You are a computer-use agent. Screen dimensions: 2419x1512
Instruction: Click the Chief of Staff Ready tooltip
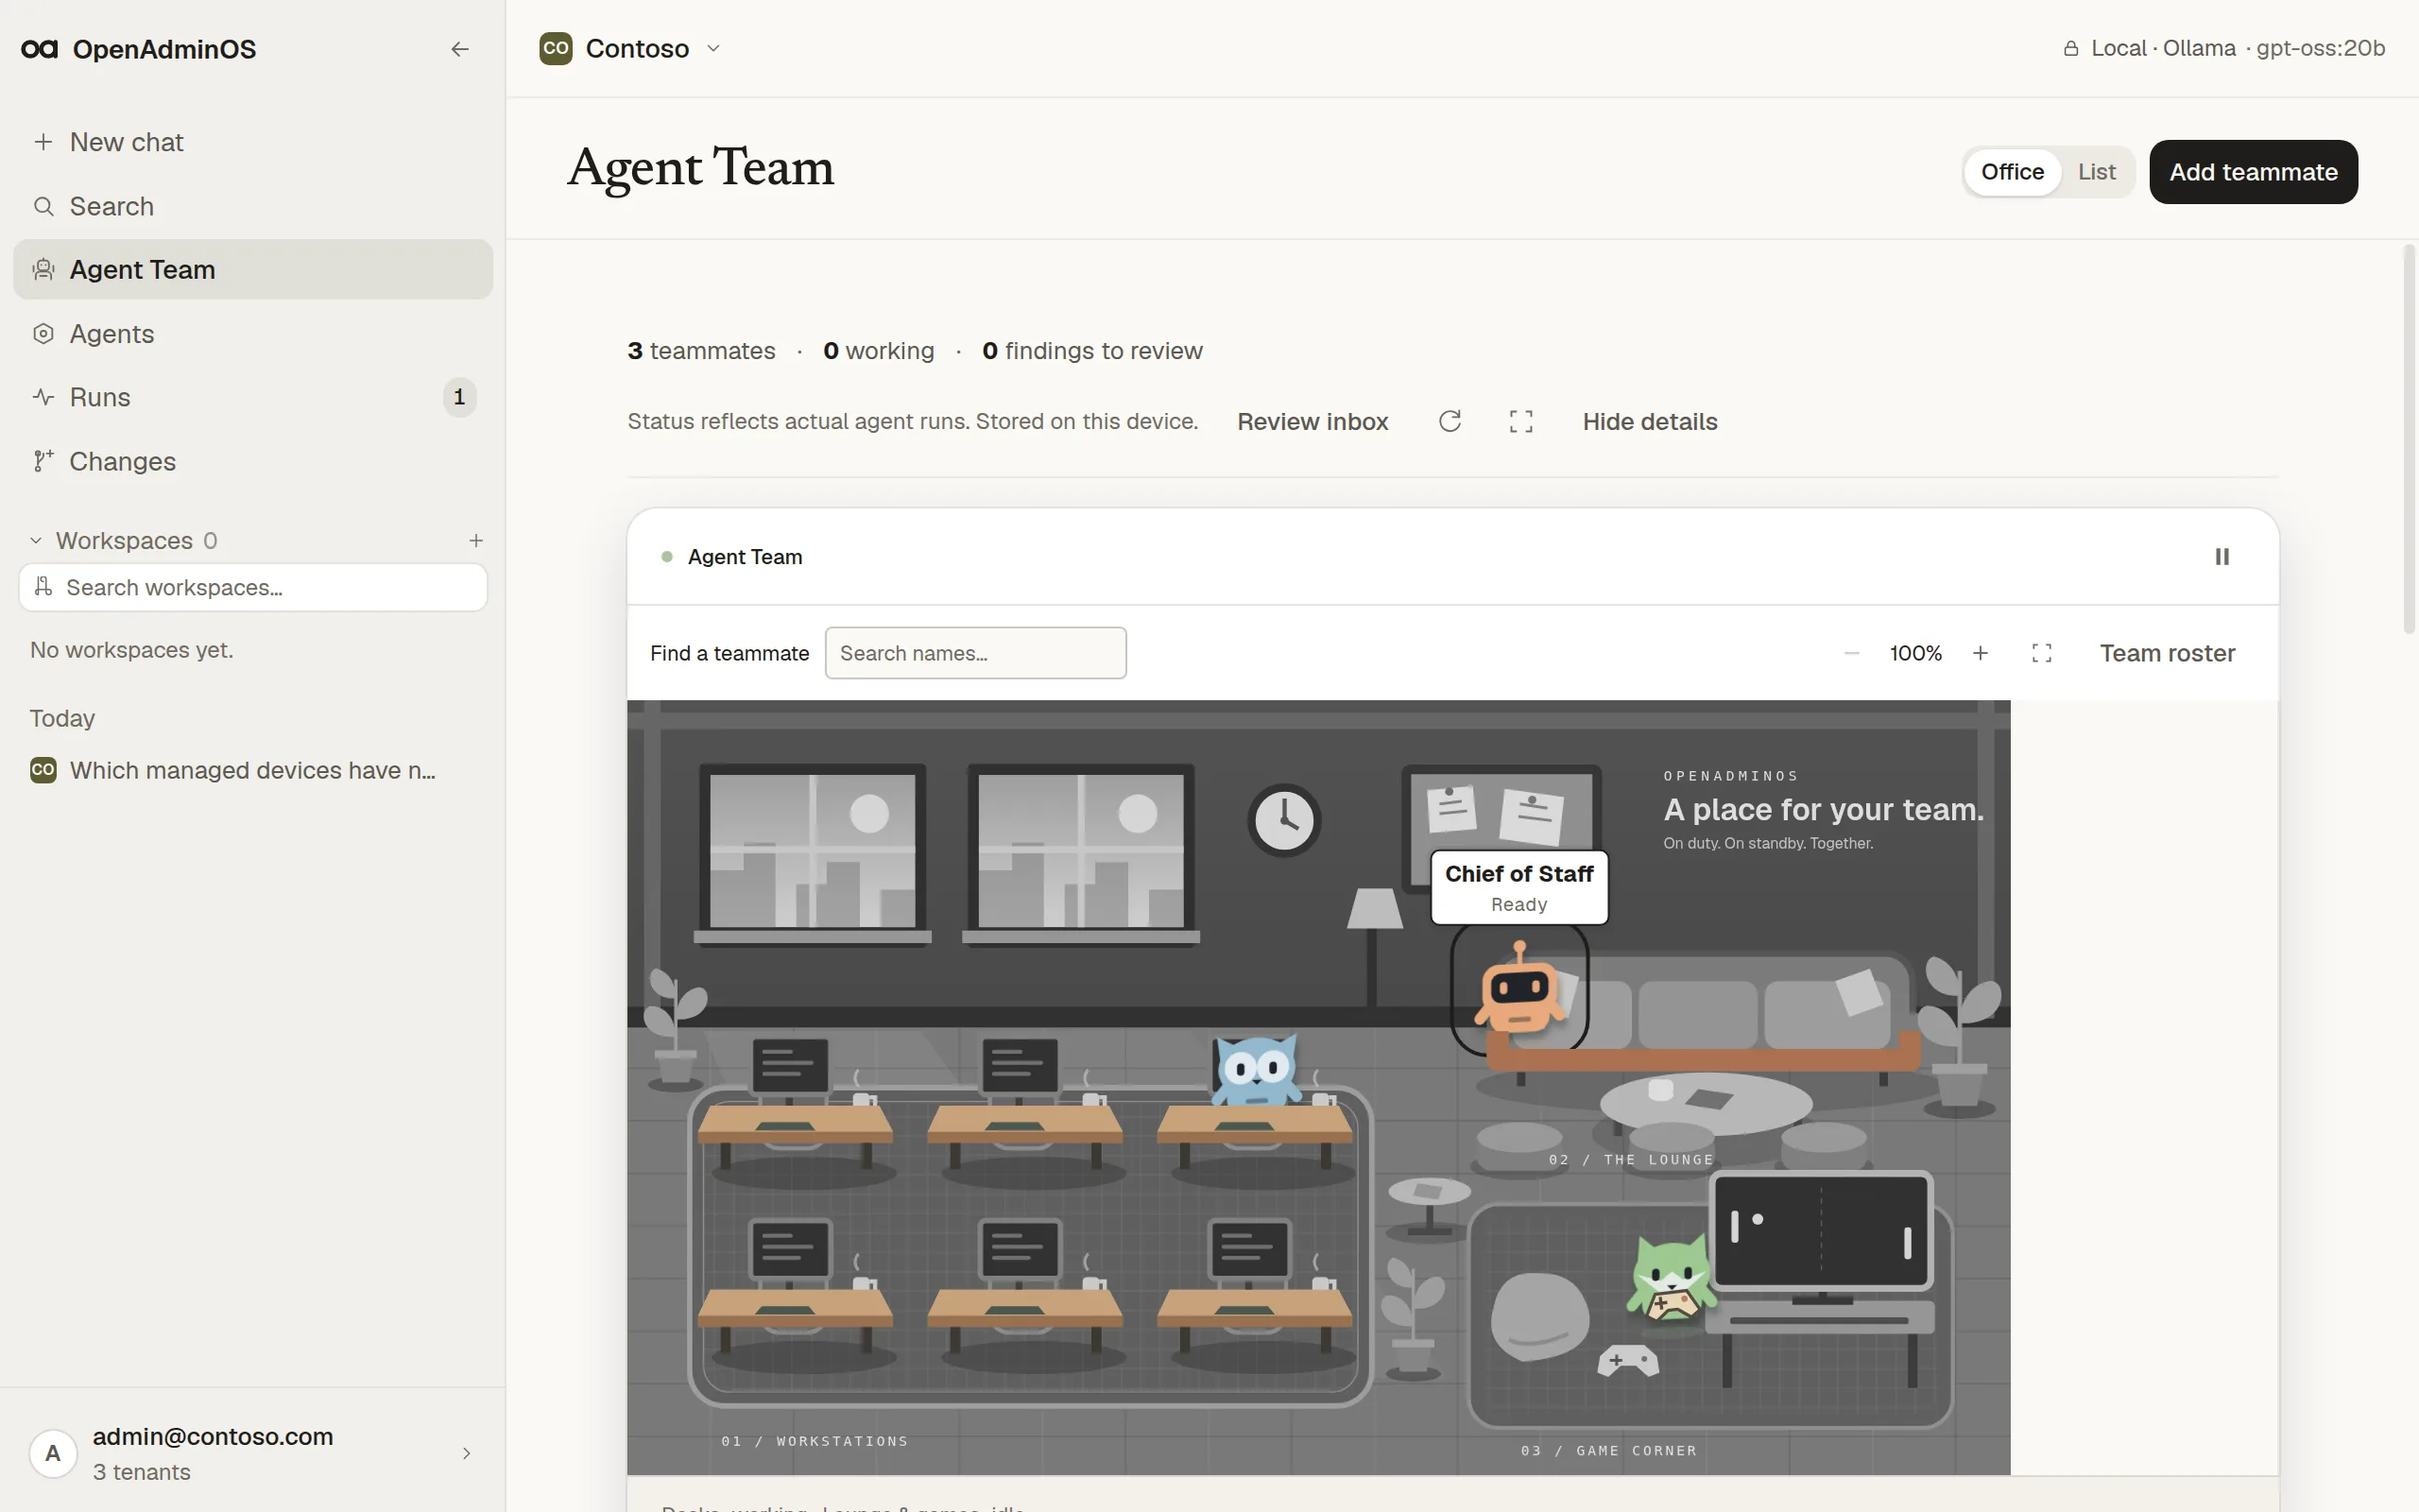coord(1519,888)
